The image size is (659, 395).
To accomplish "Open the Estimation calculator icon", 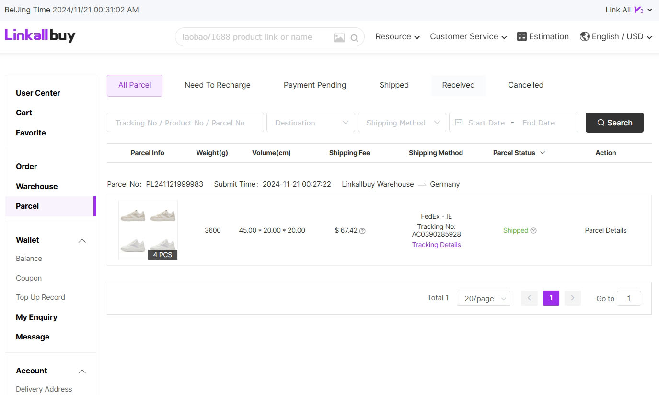I will (522, 36).
